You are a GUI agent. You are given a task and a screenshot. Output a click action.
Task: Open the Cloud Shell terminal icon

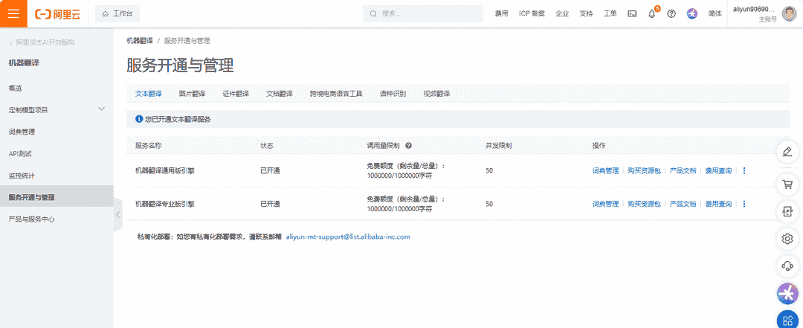pos(632,13)
